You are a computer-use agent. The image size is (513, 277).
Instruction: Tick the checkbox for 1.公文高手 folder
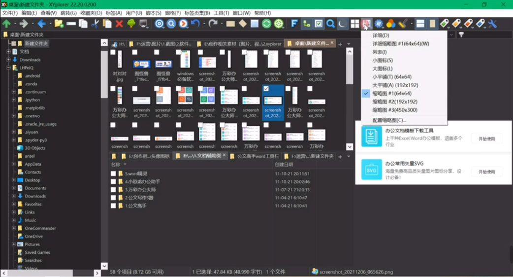pos(114,206)
